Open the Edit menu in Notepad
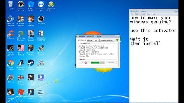 (x=136, y=14)
